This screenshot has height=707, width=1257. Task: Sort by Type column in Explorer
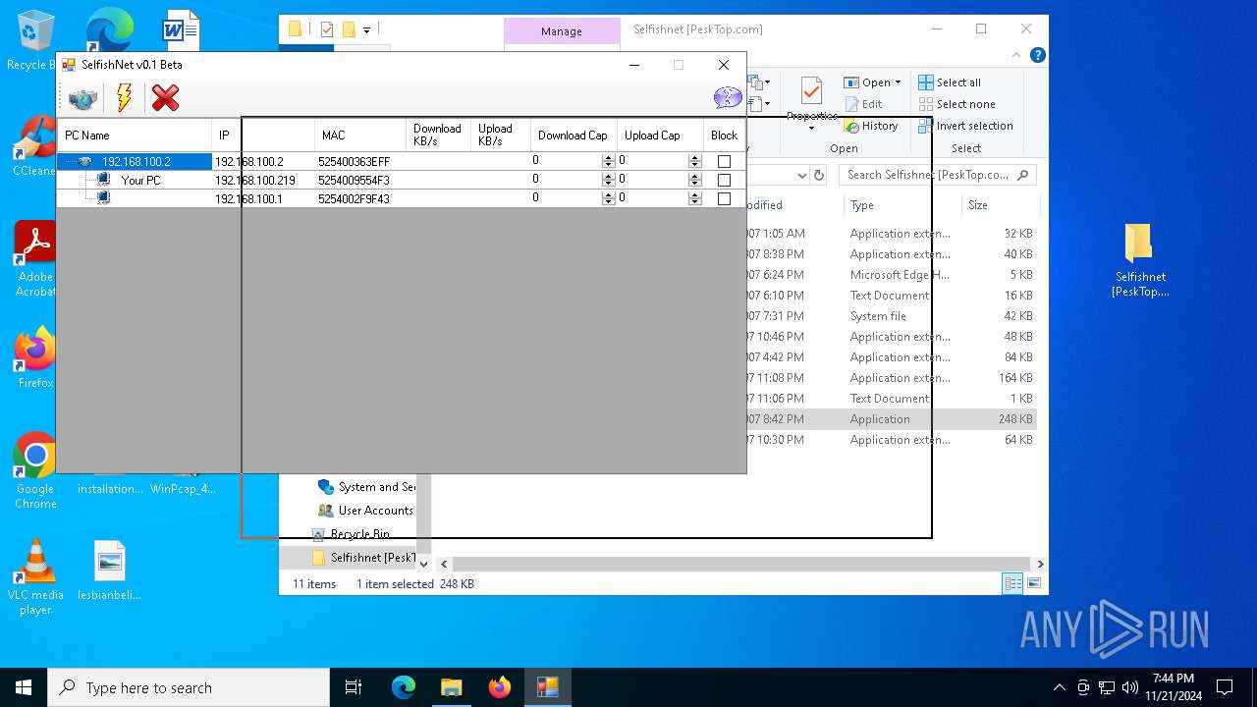(903, 205)
